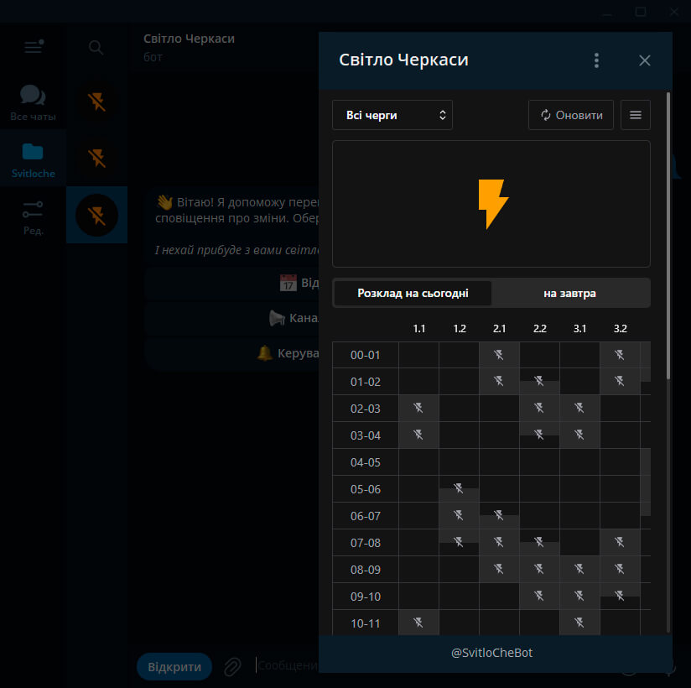This screenshot has width=691, height=688.
Task: Click the schedule panel vertical scrollbar
Action: tap(668, 235)
